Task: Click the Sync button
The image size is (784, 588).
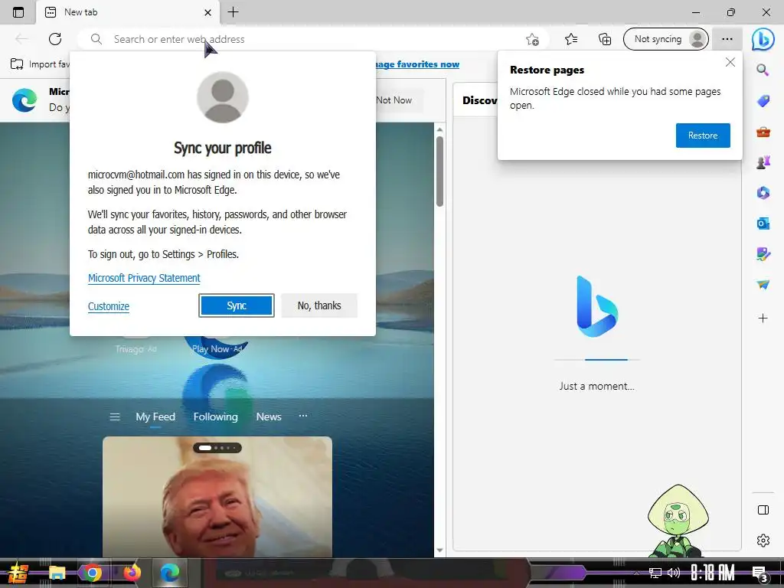Action: pos(237,305)
